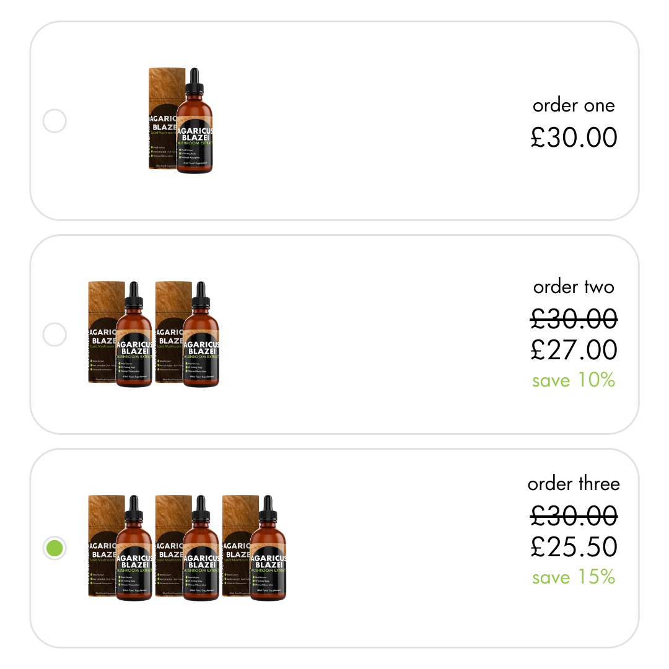Click the save 15% label
This screenshot has height=669, width=669.
click(x=573, y=577)
